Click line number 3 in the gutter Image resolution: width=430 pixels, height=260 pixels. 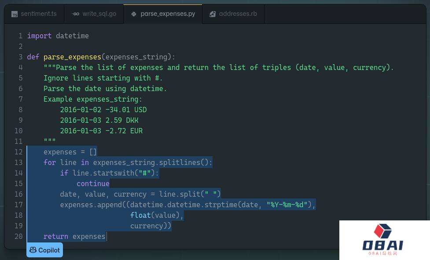pyautogui.click(x=20, y=57)
